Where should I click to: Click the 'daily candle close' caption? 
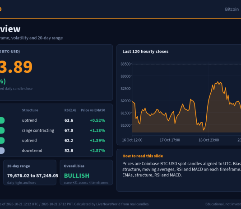pyautogui.click(x=16, y=89)
